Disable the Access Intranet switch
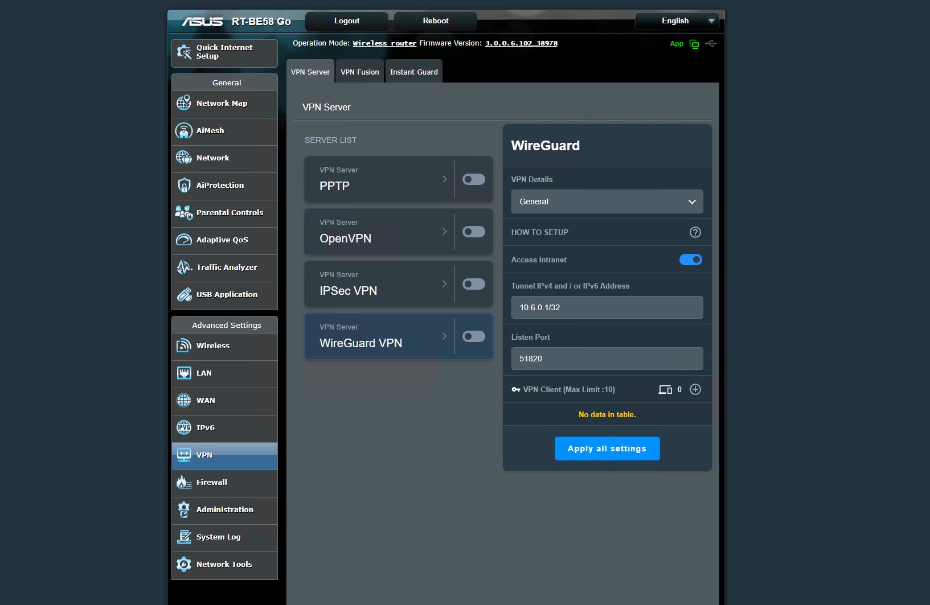Viewport: 930px width, 605px height. pos(690,260)
